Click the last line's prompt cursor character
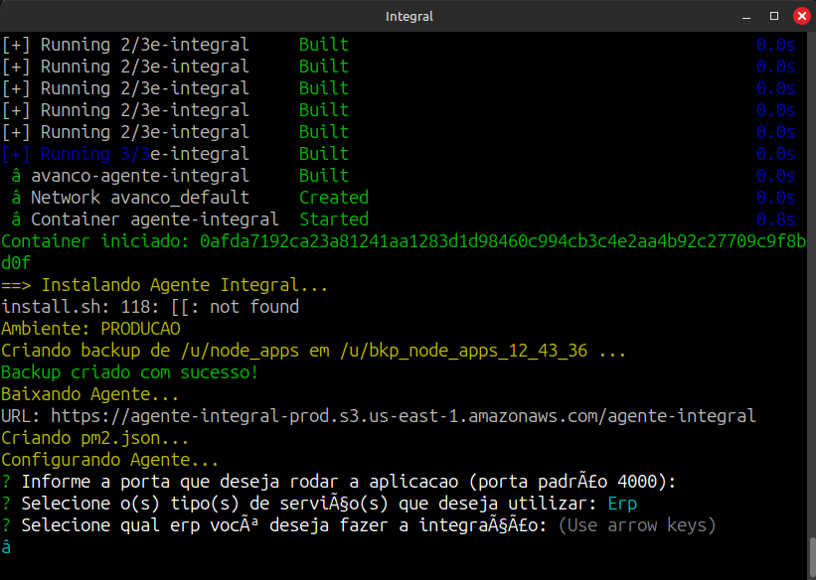The width and height of the screenshot is (816, 580). tap(7, 547)
